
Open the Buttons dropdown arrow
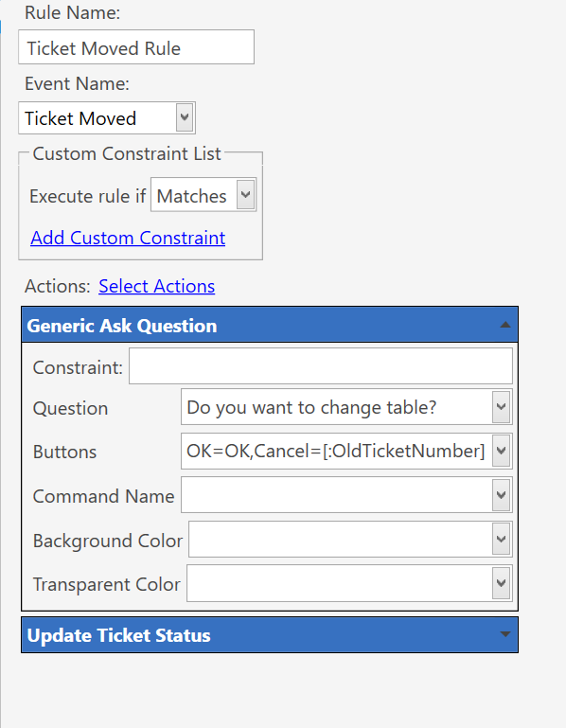[501, 451]
